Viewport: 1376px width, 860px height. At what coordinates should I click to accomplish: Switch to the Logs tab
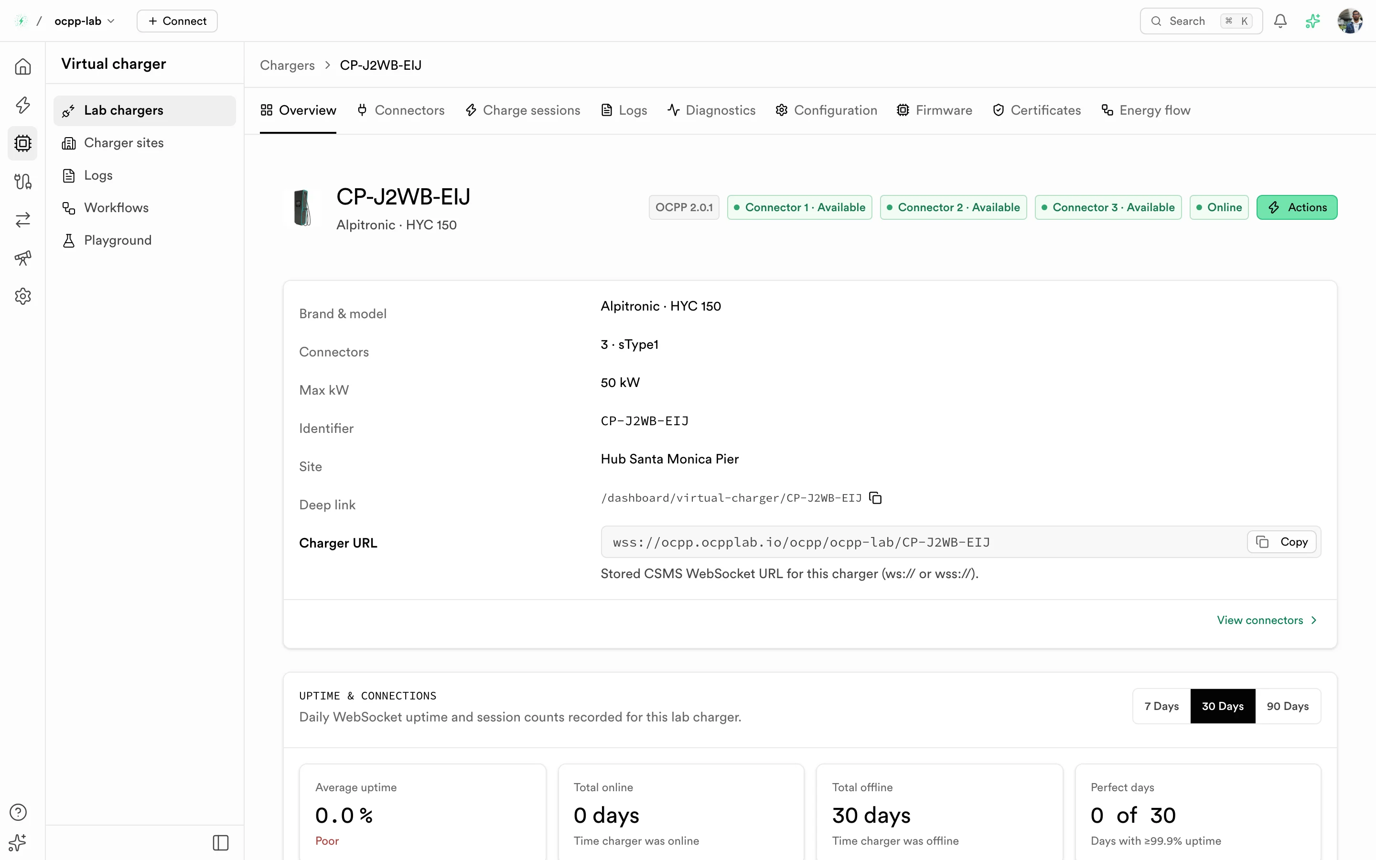click(x=624, y=110)
